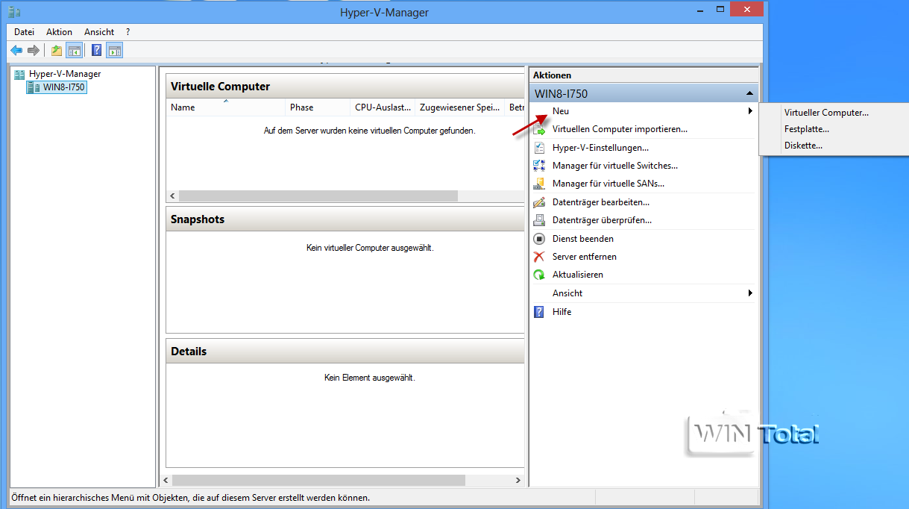Open the Aktion menu

click(59, 32)
